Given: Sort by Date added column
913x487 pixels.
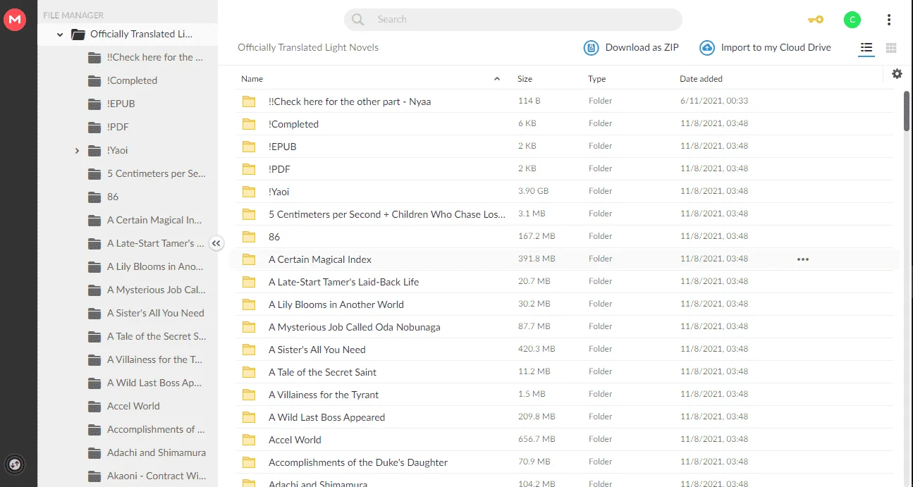Looking at the screenshot, I should tap(701, 79).
